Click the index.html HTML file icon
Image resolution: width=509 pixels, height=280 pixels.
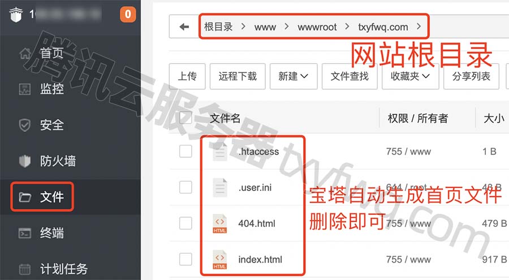coord(220,260)
